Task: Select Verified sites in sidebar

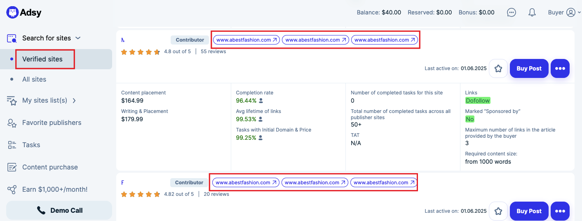Action: (42, 59)
